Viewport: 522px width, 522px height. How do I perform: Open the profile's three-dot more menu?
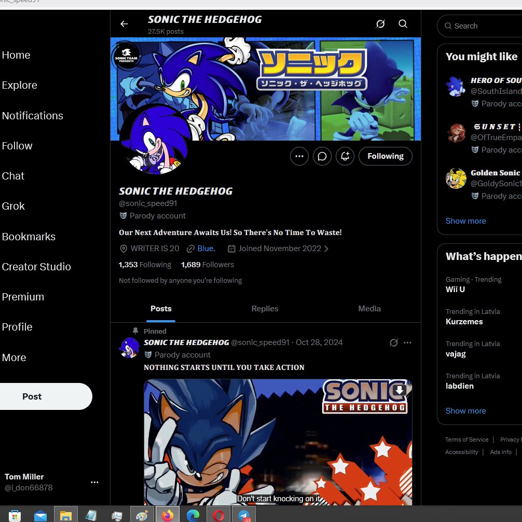click(x=299, y=156)
